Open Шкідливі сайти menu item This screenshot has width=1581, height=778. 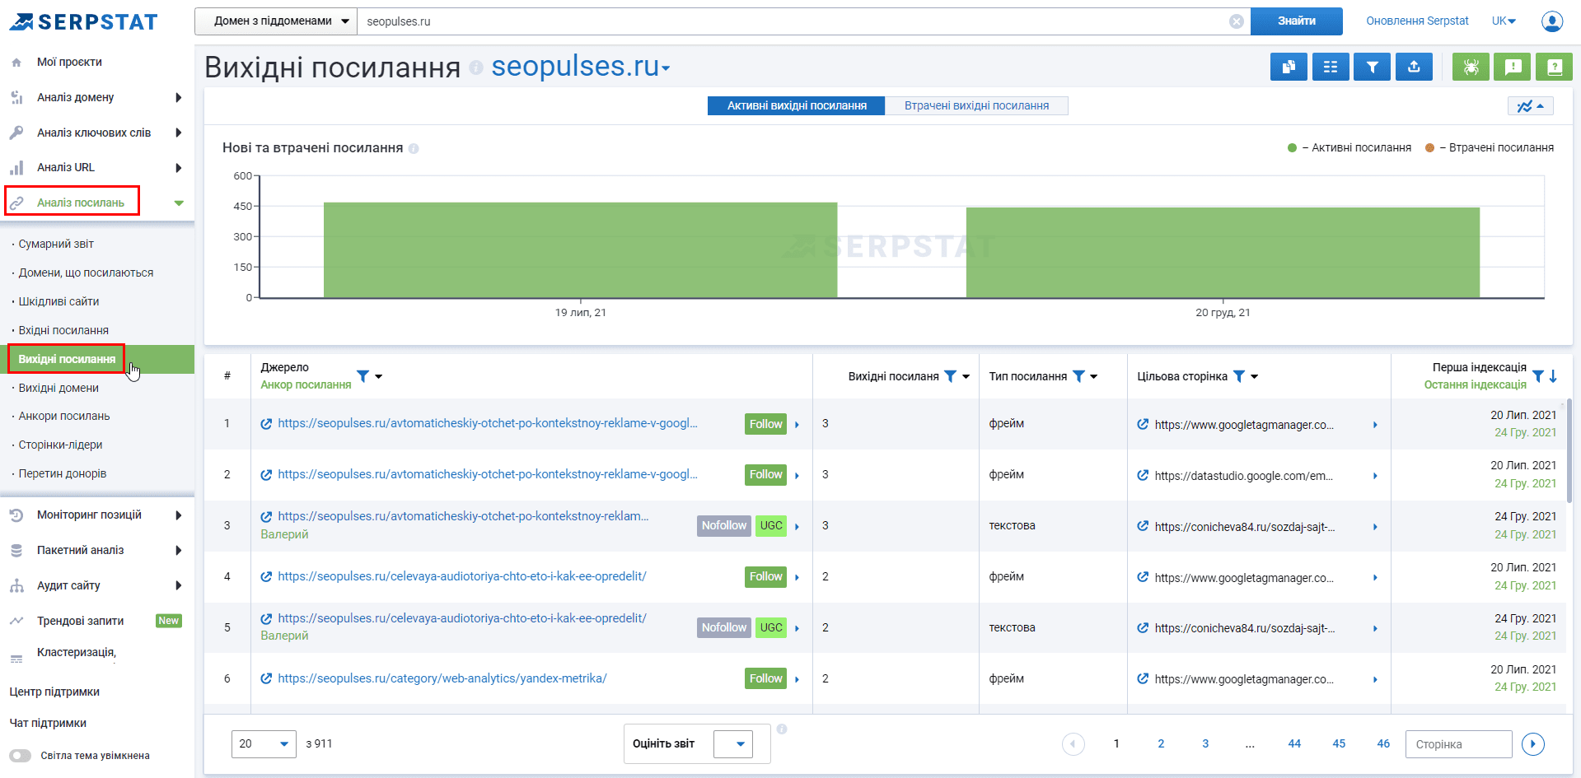pyautogui.click(x=58, y=302)
